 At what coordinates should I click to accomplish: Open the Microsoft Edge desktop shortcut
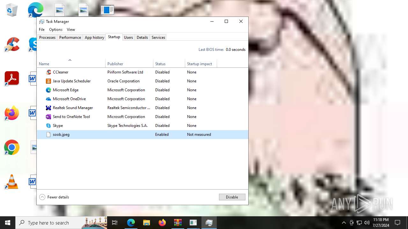tap(35, 10)
